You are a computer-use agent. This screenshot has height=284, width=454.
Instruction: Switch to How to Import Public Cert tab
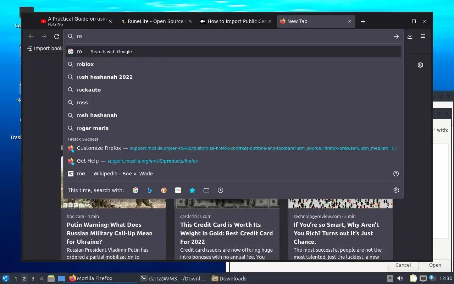tap(236, 21)
